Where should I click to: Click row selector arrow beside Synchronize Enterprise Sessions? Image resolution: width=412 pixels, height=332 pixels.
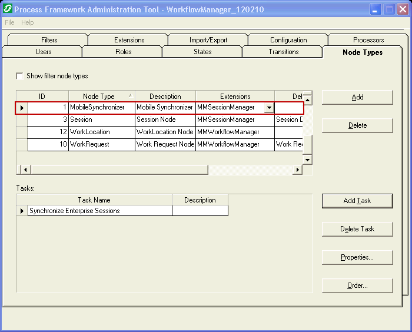22,211
